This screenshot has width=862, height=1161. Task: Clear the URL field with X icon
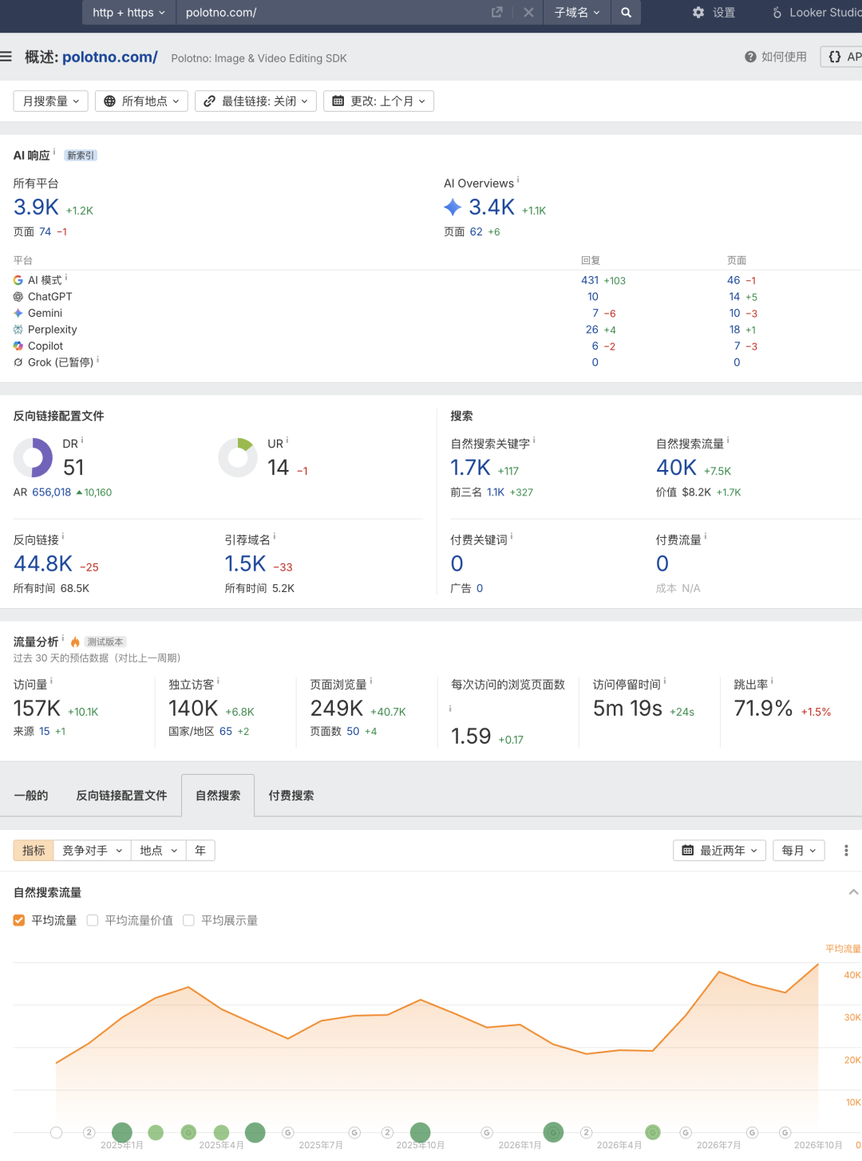[528, 12]
